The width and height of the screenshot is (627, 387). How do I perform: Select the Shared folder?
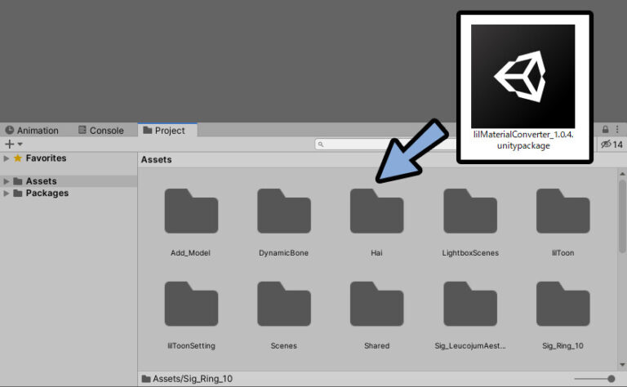(x=376, y=305)
